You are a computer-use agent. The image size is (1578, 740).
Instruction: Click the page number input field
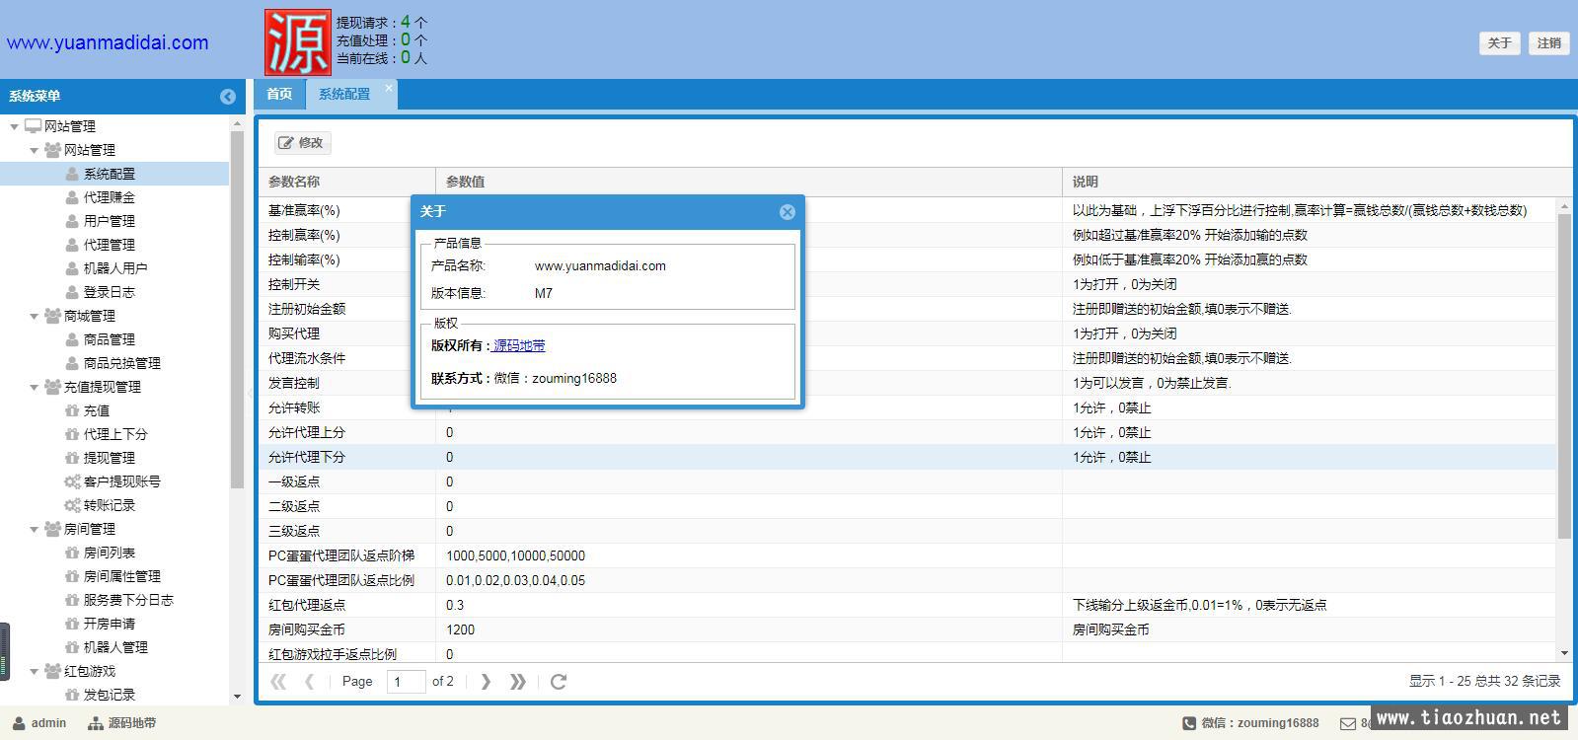[406, 682]
